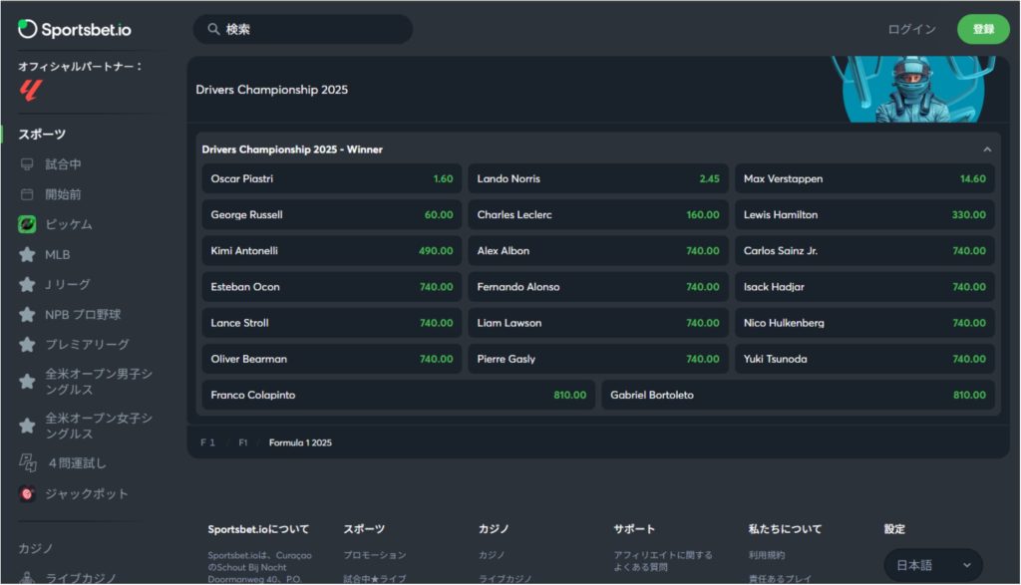Bet on George Russell at 60.00
The image size is (1021, 585).
[331, 214]
